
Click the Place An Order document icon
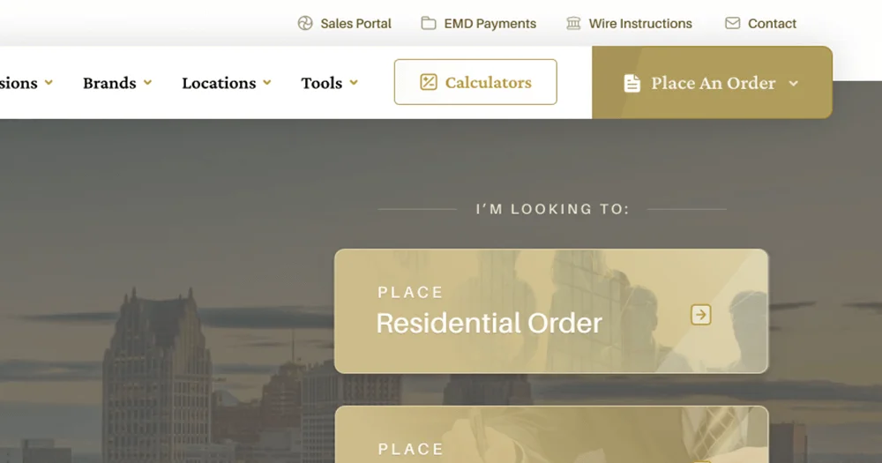pyautogui.click(x=632, y=84)
